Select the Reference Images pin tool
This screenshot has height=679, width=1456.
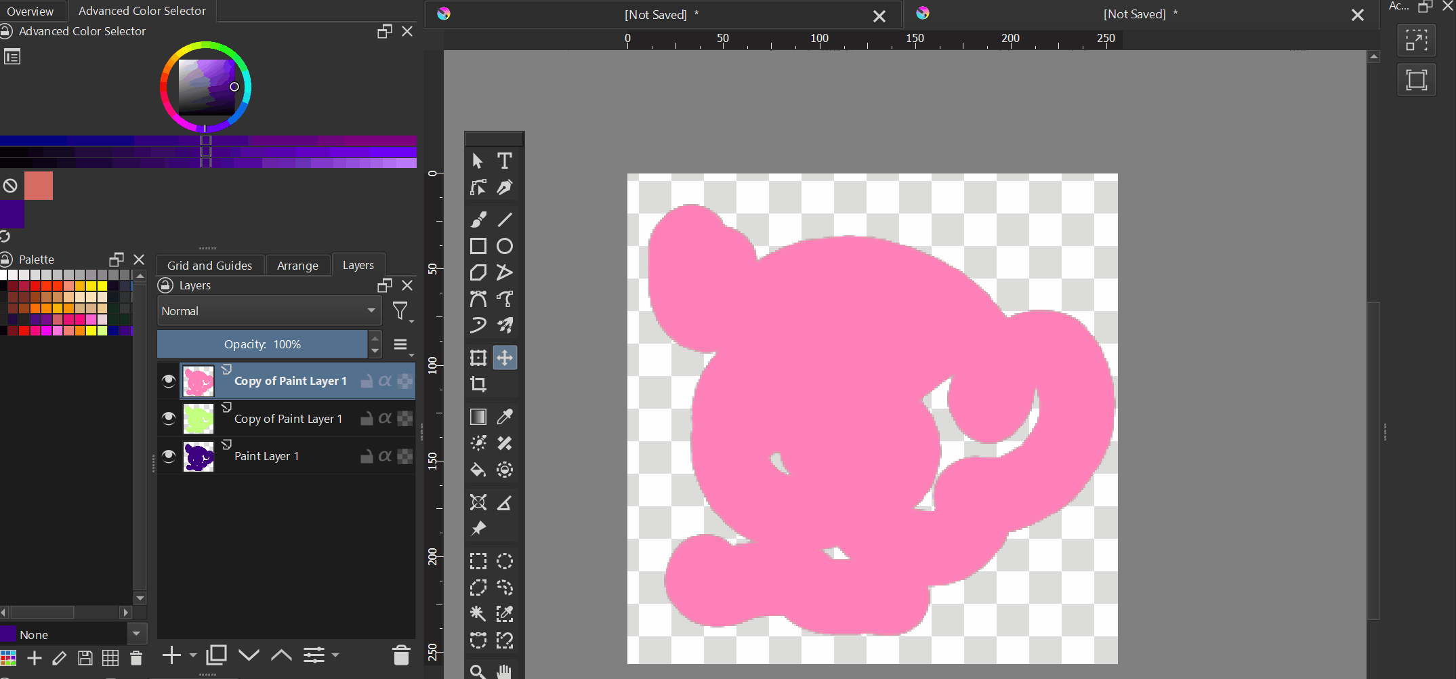pos(478,529)
